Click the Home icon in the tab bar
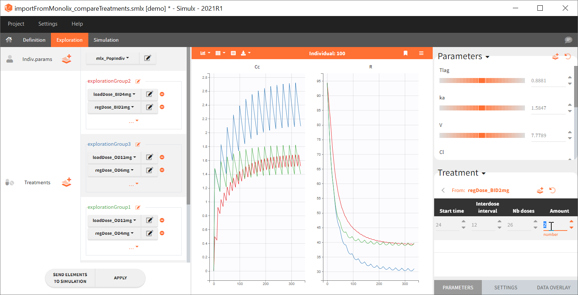 tap(9, 40)
